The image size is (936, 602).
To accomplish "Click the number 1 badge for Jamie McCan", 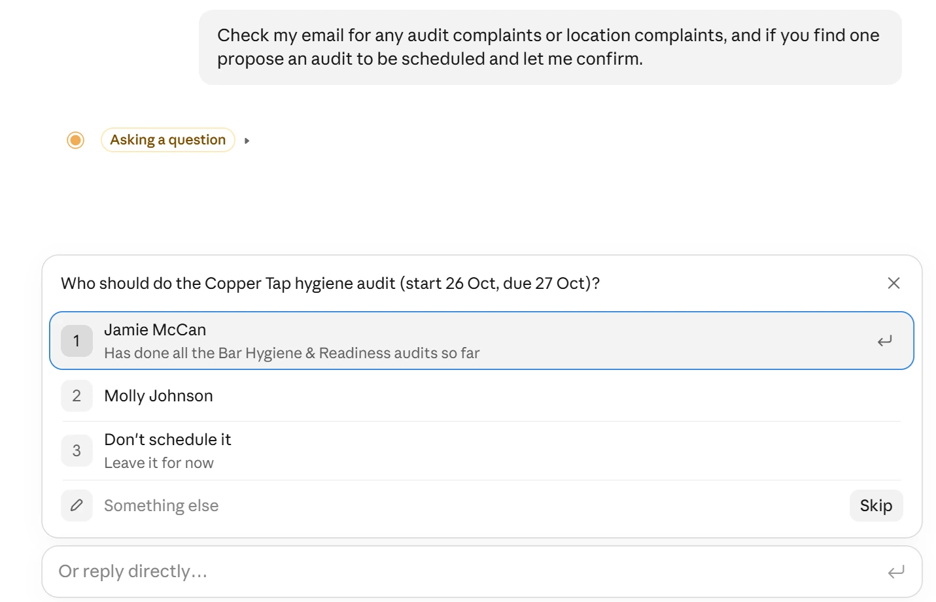I will (77, 341).
